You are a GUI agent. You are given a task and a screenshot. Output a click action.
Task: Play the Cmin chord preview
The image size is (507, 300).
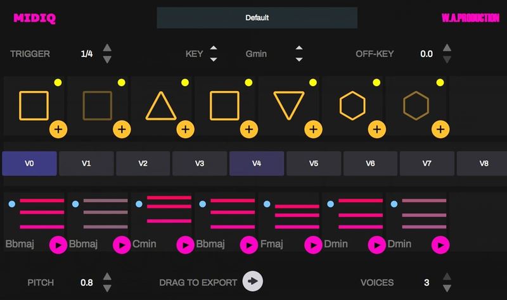[185, 244]
